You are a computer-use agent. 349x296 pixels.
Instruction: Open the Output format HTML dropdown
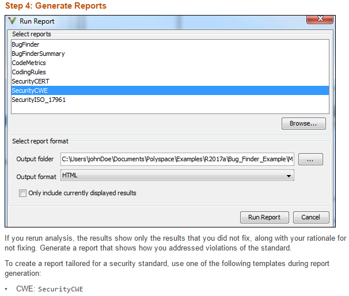177,176
